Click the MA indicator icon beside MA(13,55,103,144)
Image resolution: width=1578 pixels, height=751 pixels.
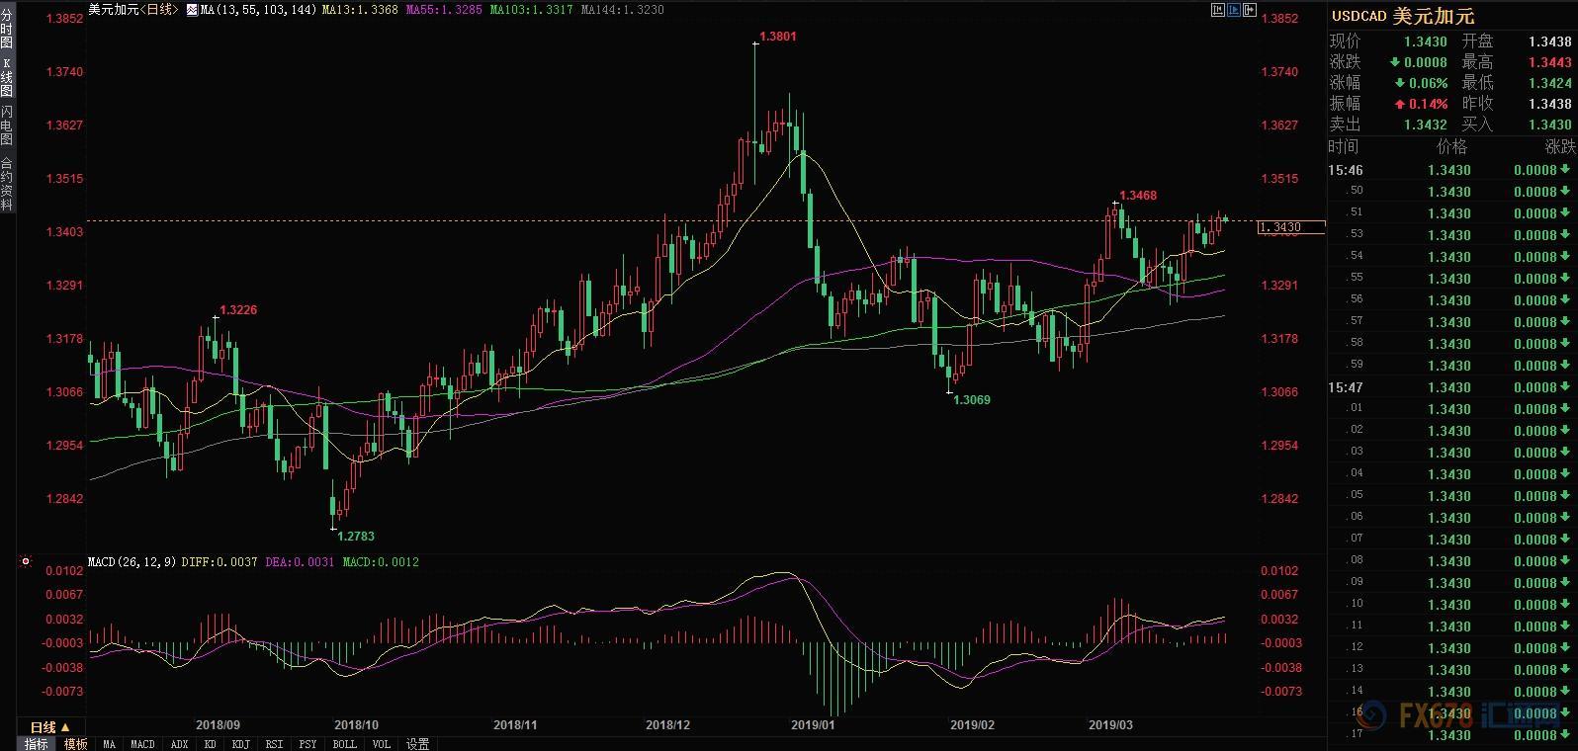click(x=192, y=10)
